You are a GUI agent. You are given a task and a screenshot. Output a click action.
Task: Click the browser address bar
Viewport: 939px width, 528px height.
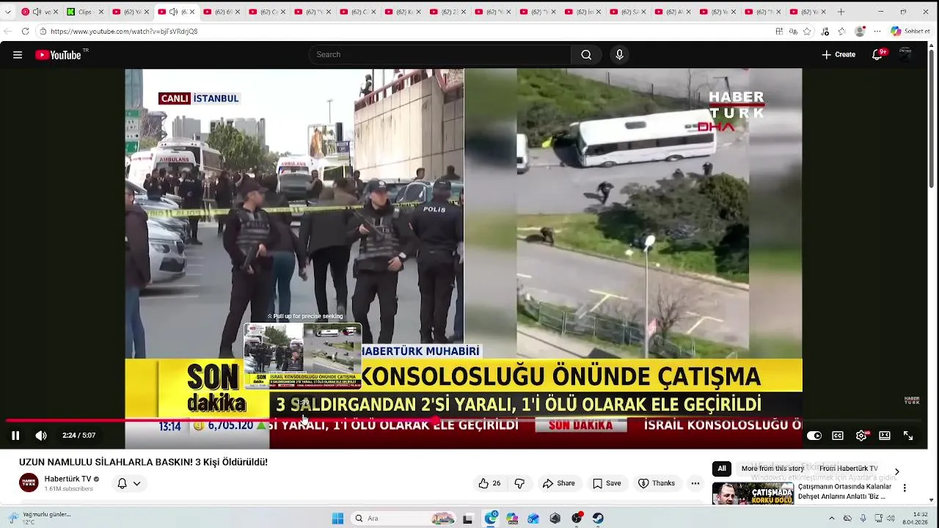click(403, 32)
